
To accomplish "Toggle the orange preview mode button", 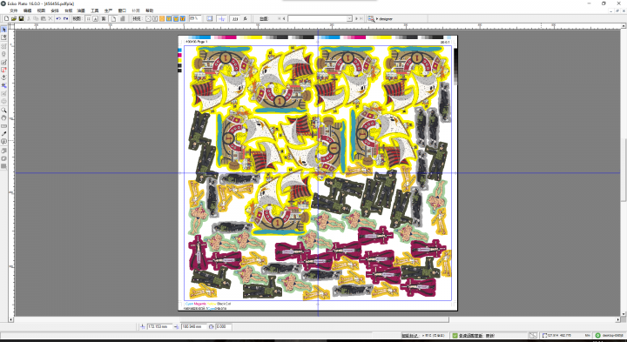I will point(162,18).
